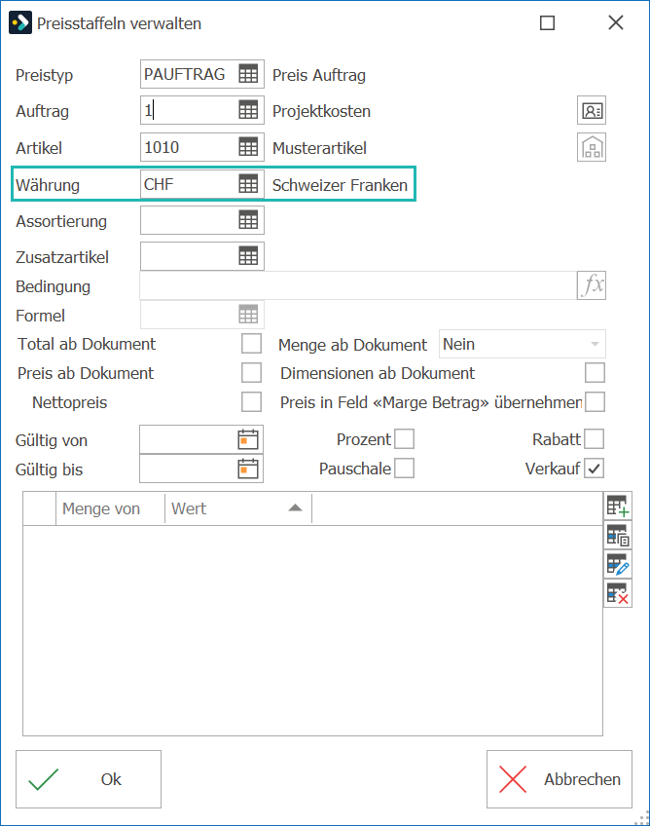
Task: Edit the selected price scale row
Action: pos(617,564)
